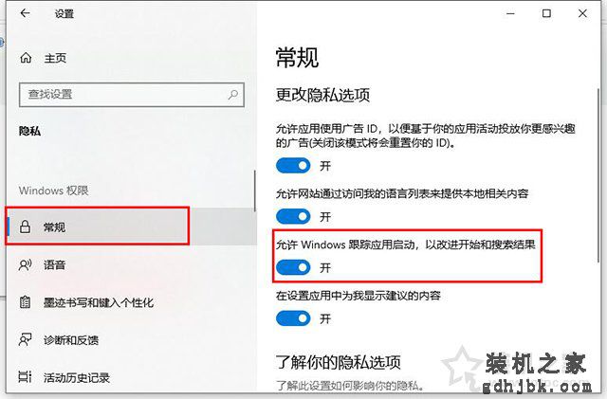Click the 活动历史记录 timeline icon
Viewport: 607px width, 399px height.
click(26, 376)
